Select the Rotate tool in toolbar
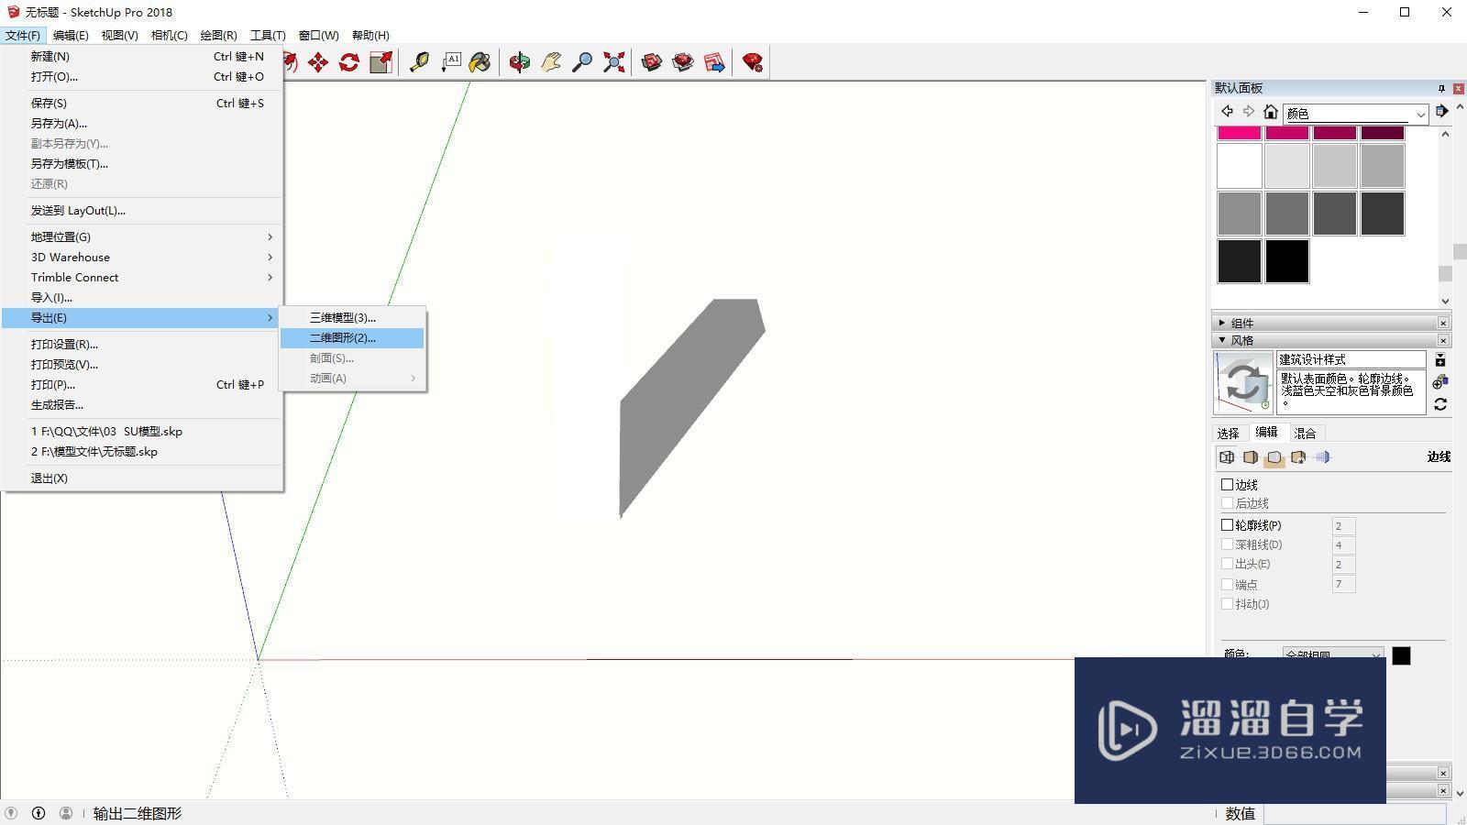This screenshot has width=1467, height=825. (349, 62)
